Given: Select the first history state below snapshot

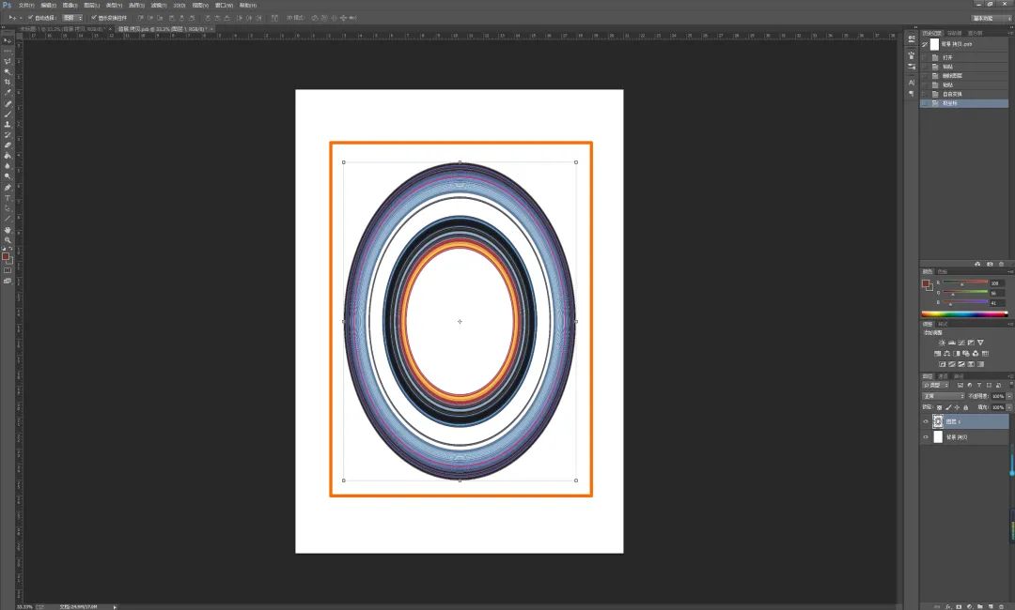Looking at the screenshot, I should click(x=964, y=57).
